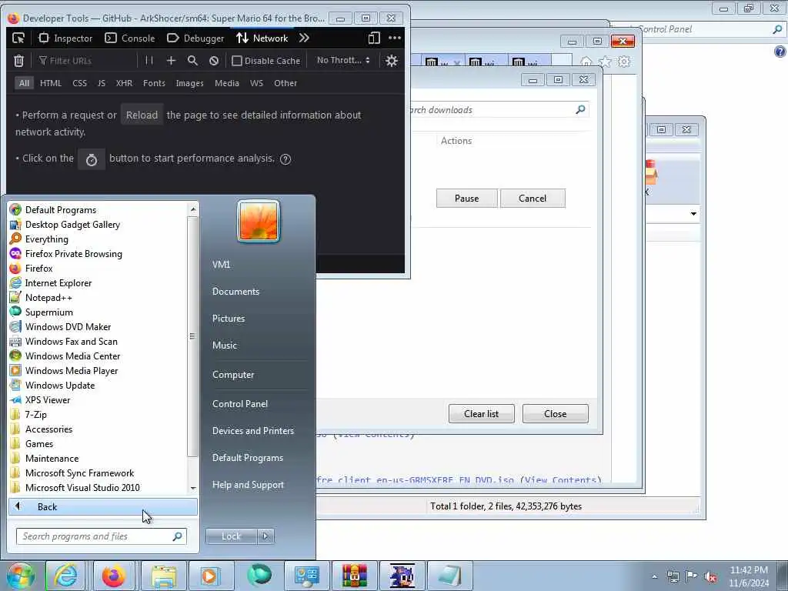
Task: Open Control Panel from Start menu
Action: [240, 404]
